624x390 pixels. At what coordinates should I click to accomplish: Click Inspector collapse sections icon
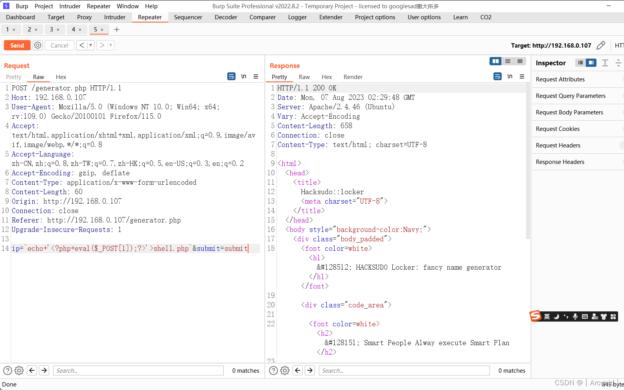(x=618, y=63)
